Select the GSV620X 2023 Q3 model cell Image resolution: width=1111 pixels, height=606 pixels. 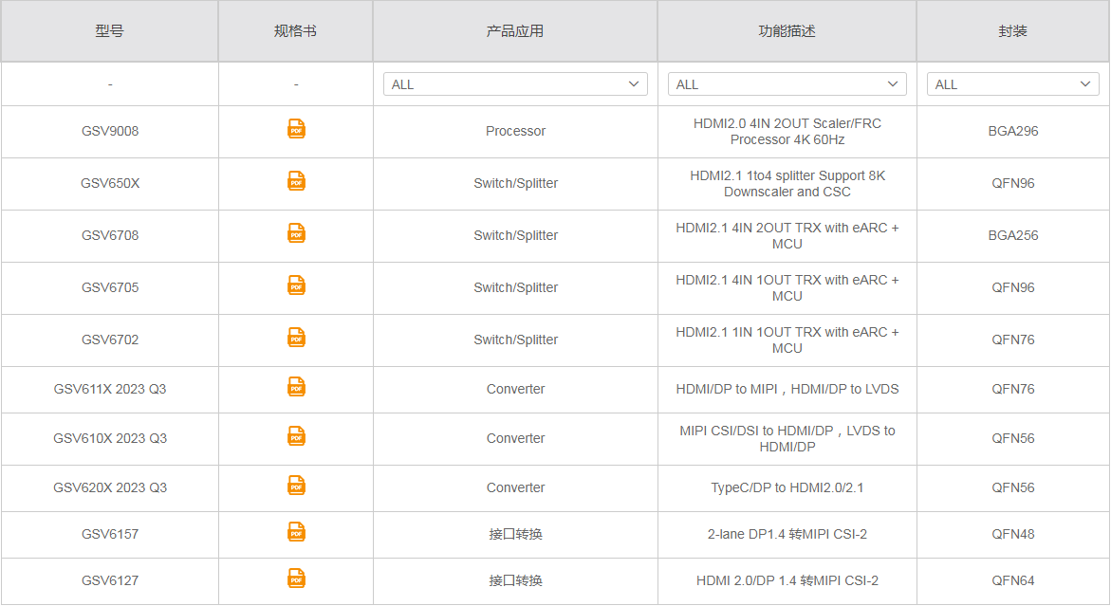pos(110,487)
